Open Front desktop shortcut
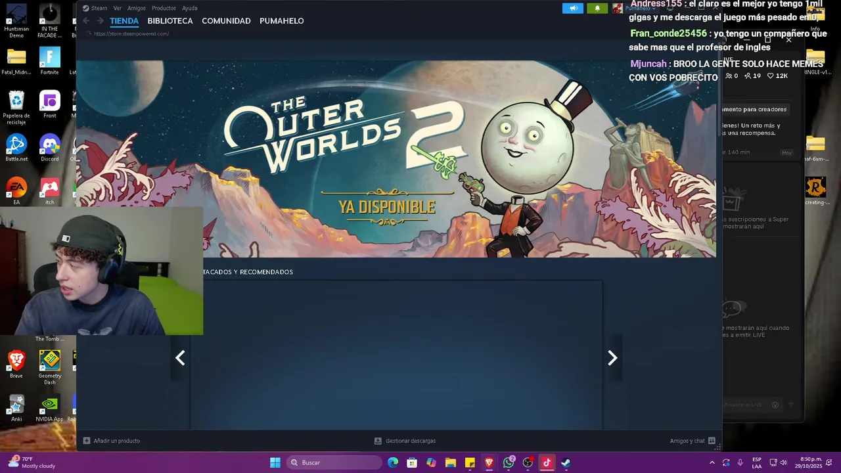Screen dimensions: 841x473 [x=49, y=105]
